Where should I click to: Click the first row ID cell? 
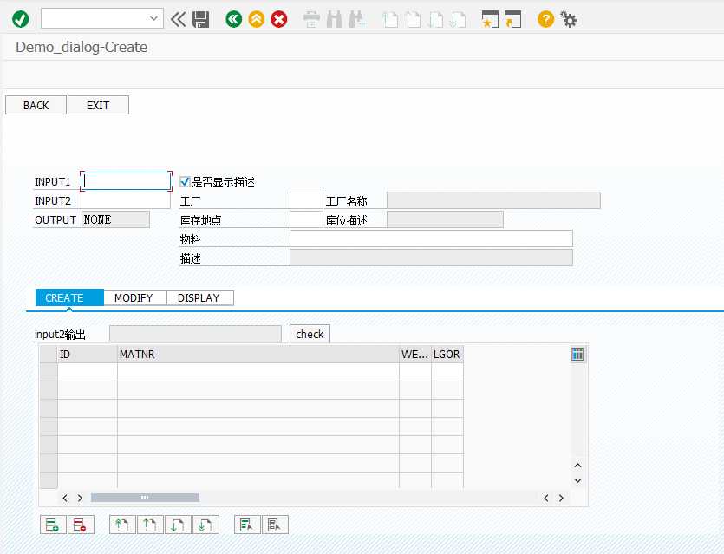88,372
